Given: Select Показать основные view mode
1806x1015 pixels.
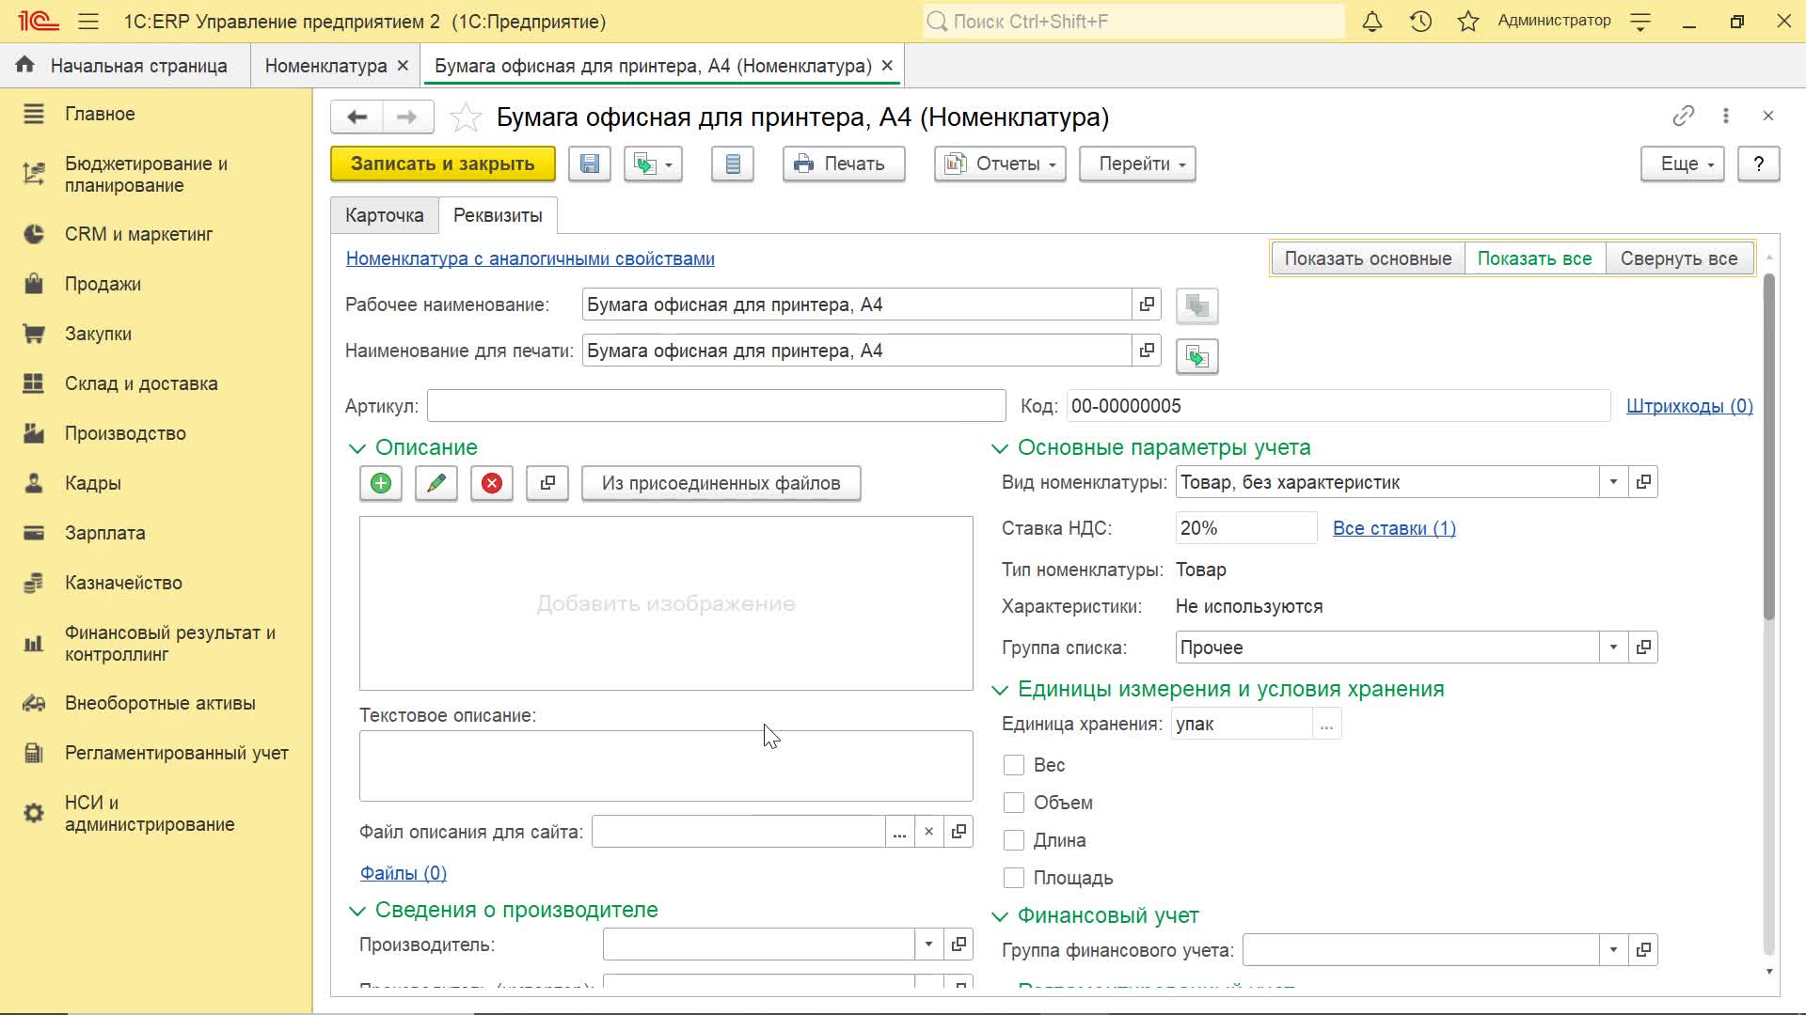Looking at the screenshot, I should pos(1368,258).
